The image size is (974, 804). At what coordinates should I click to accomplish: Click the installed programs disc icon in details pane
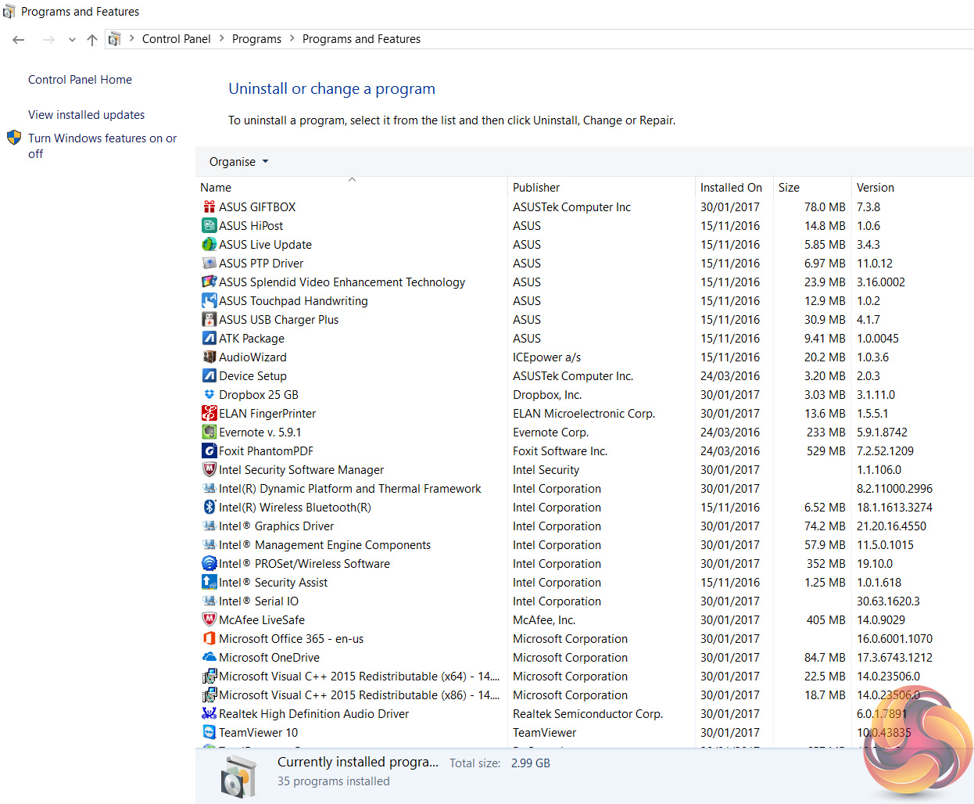pos(238,777)
